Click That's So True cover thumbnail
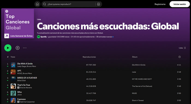The image size is (191, 104). 13,86
